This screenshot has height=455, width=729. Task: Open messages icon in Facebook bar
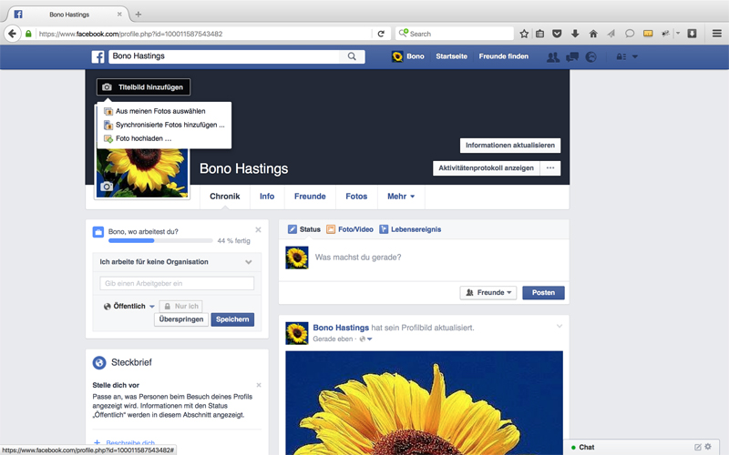(572, 57)
